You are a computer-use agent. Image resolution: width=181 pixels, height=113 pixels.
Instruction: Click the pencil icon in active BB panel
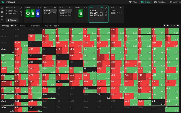point(106,8)
